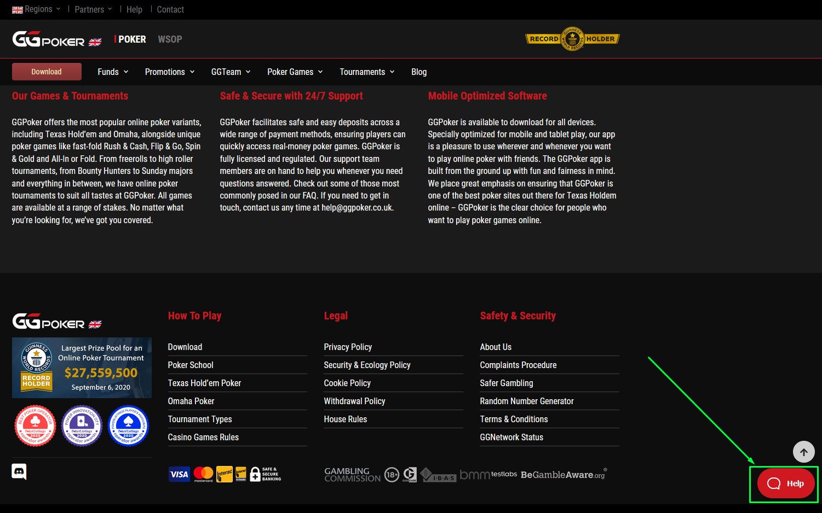Select the WSOP tab

(x=170, y=39)
